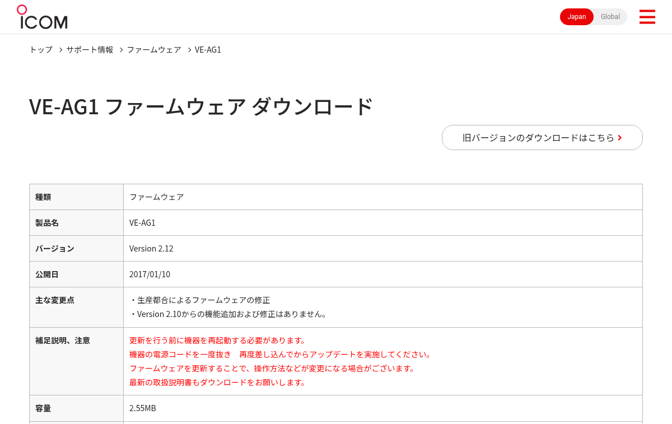Open the ICOM logo home link
672x424 pixels.
pos(42,17)
